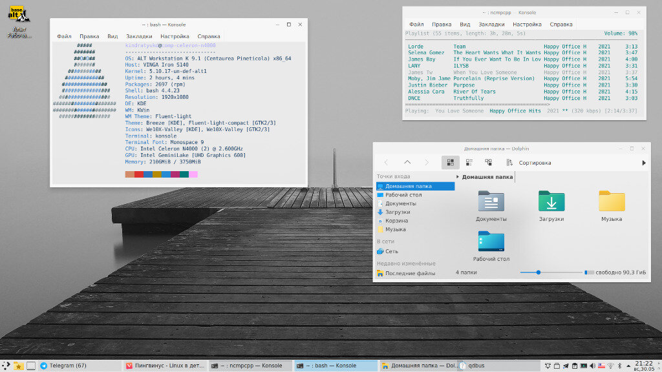Open volume speaker tray icon
Viewport: 662px width, 372px height.
(x=592, y=366)
